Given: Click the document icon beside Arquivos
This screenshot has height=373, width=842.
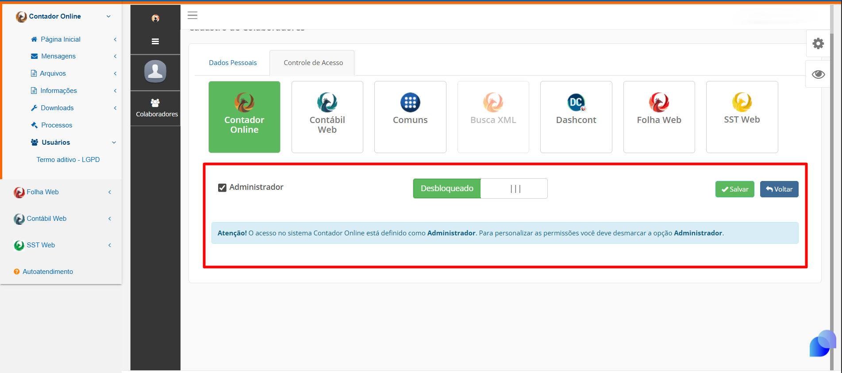Looking at the screenshot, I should pyautogui.click(x=34, y=73).
